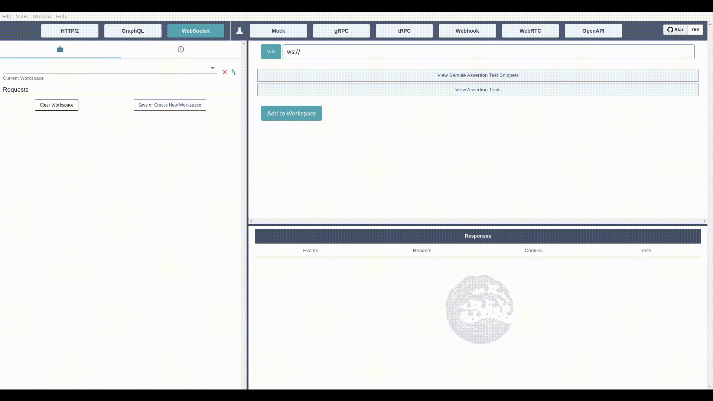Click the requests/collection tab icon
Viewport: 713px width, 401px height.
coord(60,49)
